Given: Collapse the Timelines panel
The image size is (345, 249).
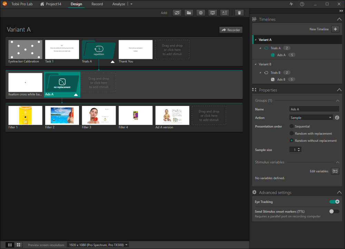Looking at the screenshot, I should coord(339,19).
